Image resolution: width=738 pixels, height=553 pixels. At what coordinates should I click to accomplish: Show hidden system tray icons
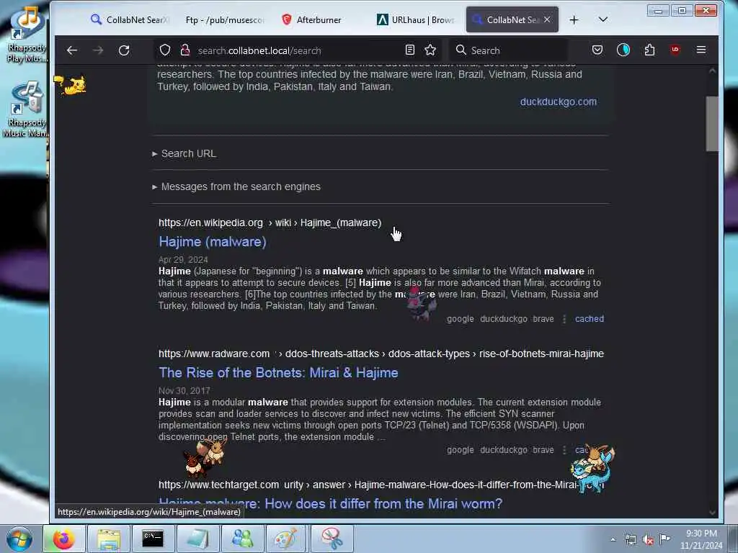coord(613,539)
